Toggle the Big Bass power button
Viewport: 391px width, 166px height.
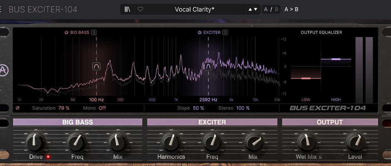coord(66,32)
